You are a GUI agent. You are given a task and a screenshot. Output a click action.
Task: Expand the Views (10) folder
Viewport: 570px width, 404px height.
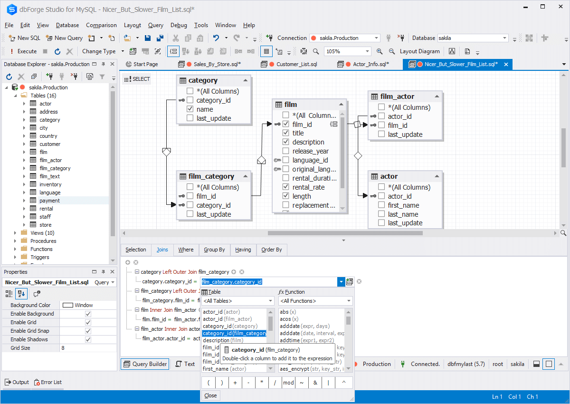tap(15, 233)
